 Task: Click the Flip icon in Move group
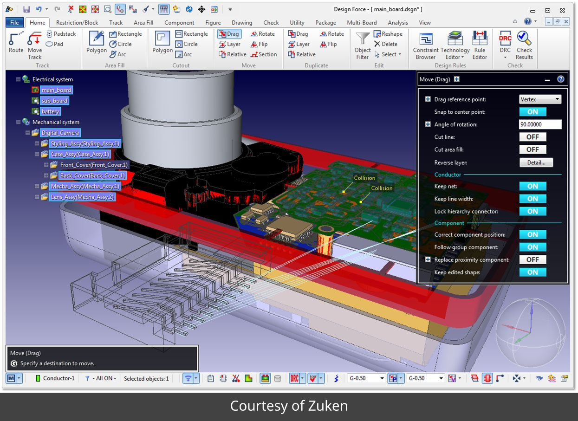[x=259, y=44]
